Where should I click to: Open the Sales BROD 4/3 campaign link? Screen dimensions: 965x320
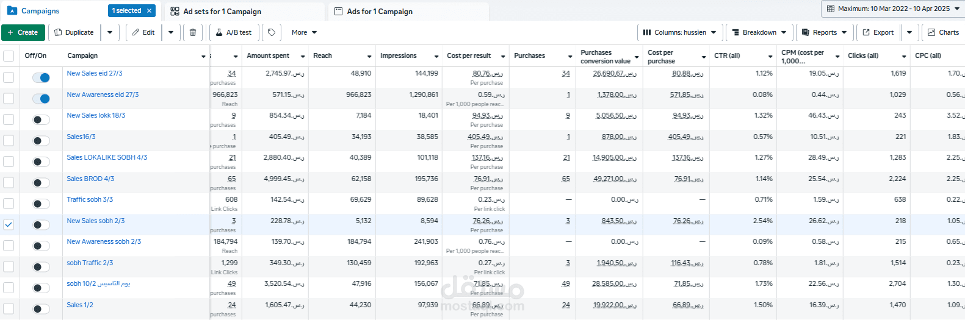[90, 179]
